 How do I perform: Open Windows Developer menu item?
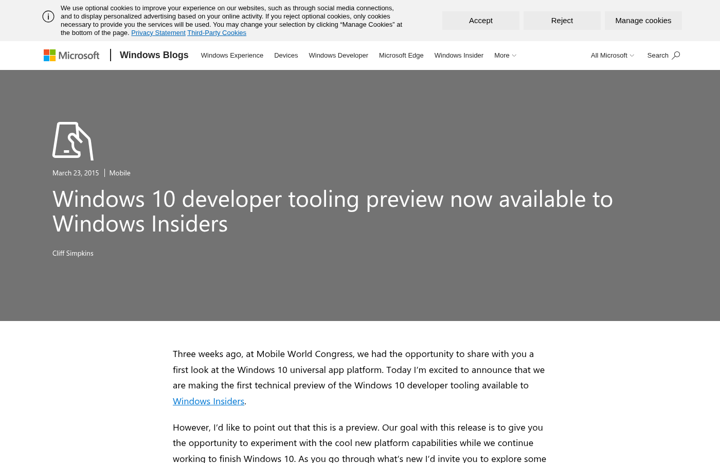[x=338, y=56]
